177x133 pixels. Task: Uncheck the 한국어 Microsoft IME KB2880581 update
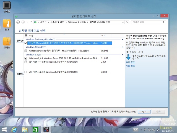click(x=26, y=43)
